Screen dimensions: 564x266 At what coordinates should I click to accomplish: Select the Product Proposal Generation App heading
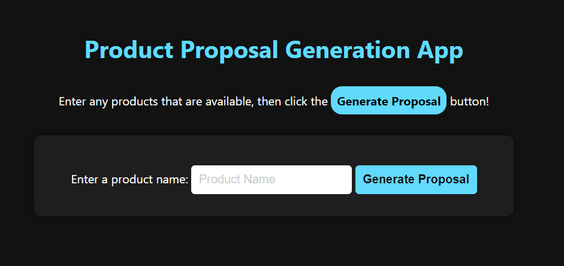tap(274, 50)
